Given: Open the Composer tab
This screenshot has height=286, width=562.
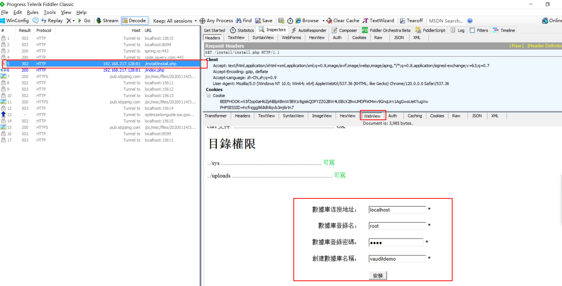Looking at the screenshot, I should click(344, 30).
